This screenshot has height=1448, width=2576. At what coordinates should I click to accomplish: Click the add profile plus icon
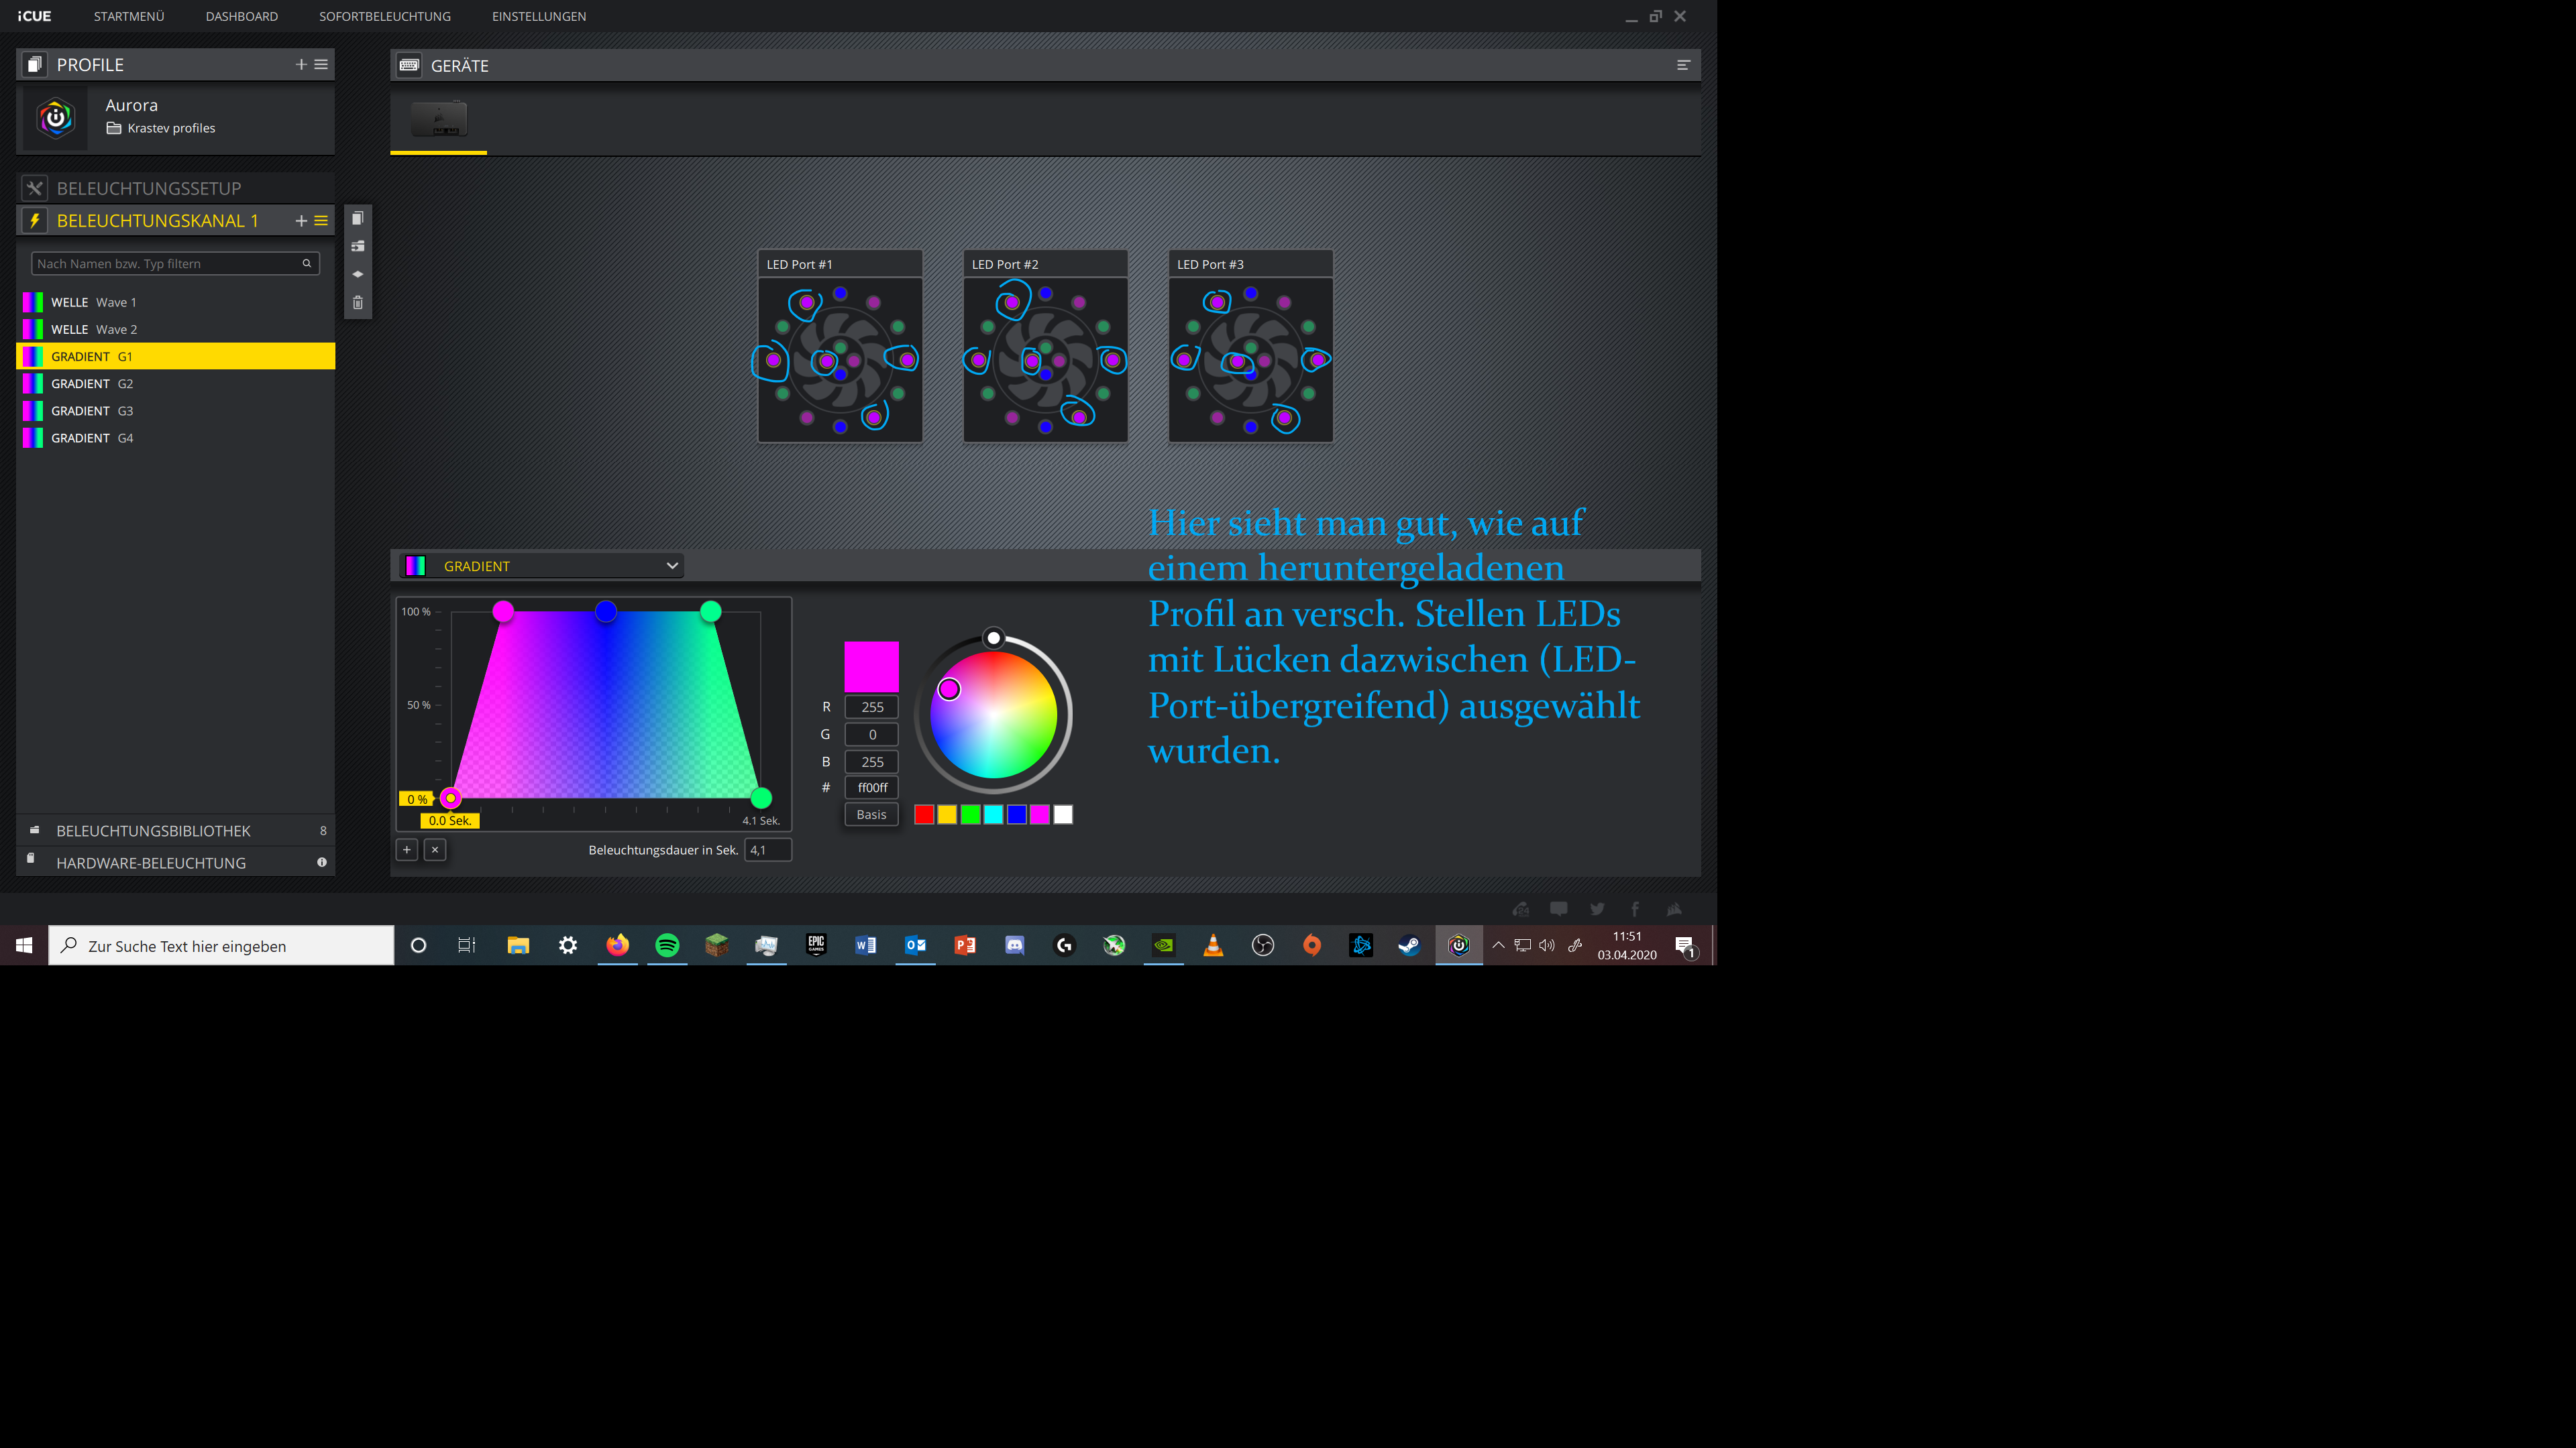pyautogui.click(x=301, y=65)
